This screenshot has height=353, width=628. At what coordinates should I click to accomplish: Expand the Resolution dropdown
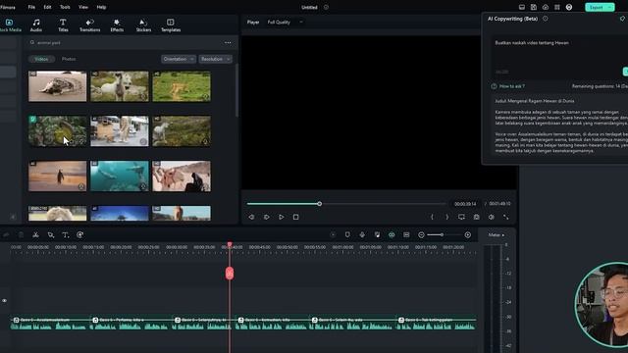click(x=215, y=59)
